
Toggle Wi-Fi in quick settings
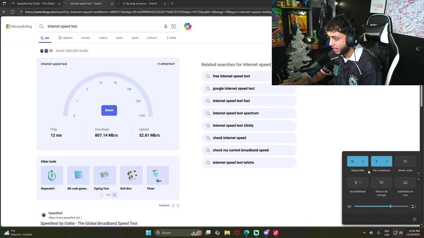[x=352, y=161]
